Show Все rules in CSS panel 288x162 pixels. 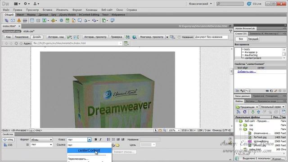coord(241,39)
